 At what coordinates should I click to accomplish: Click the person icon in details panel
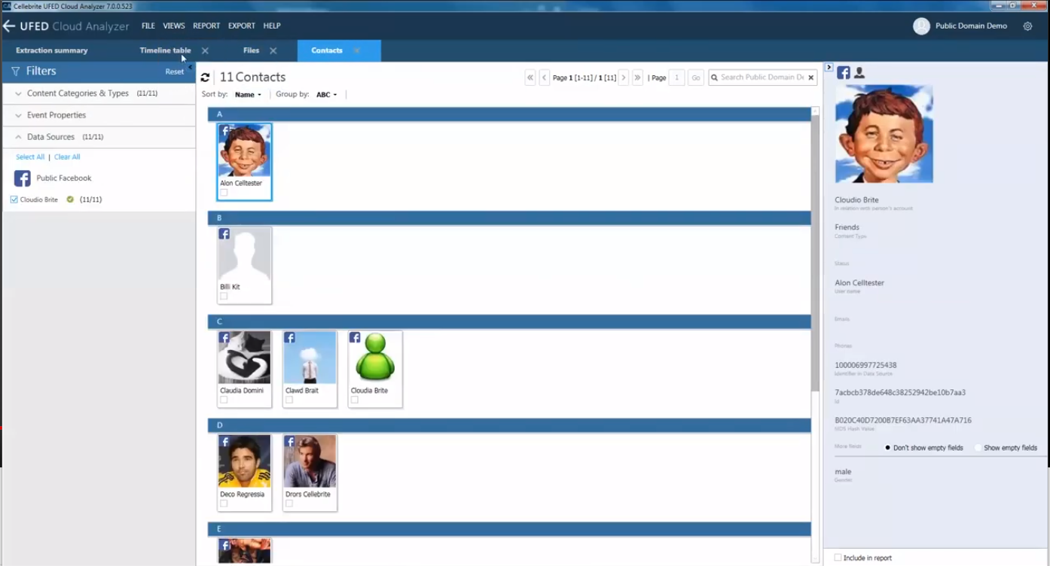coord(859,73)
